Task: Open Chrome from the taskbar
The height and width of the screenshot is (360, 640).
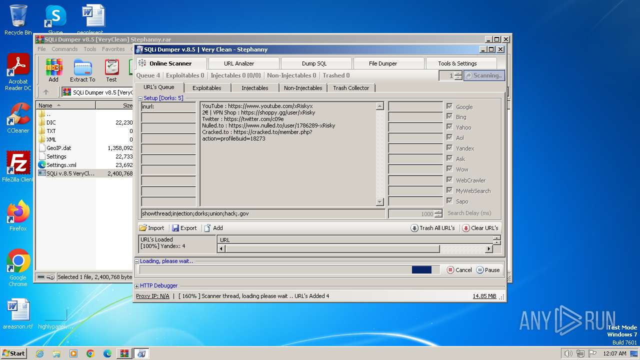Action: (90, 353)
